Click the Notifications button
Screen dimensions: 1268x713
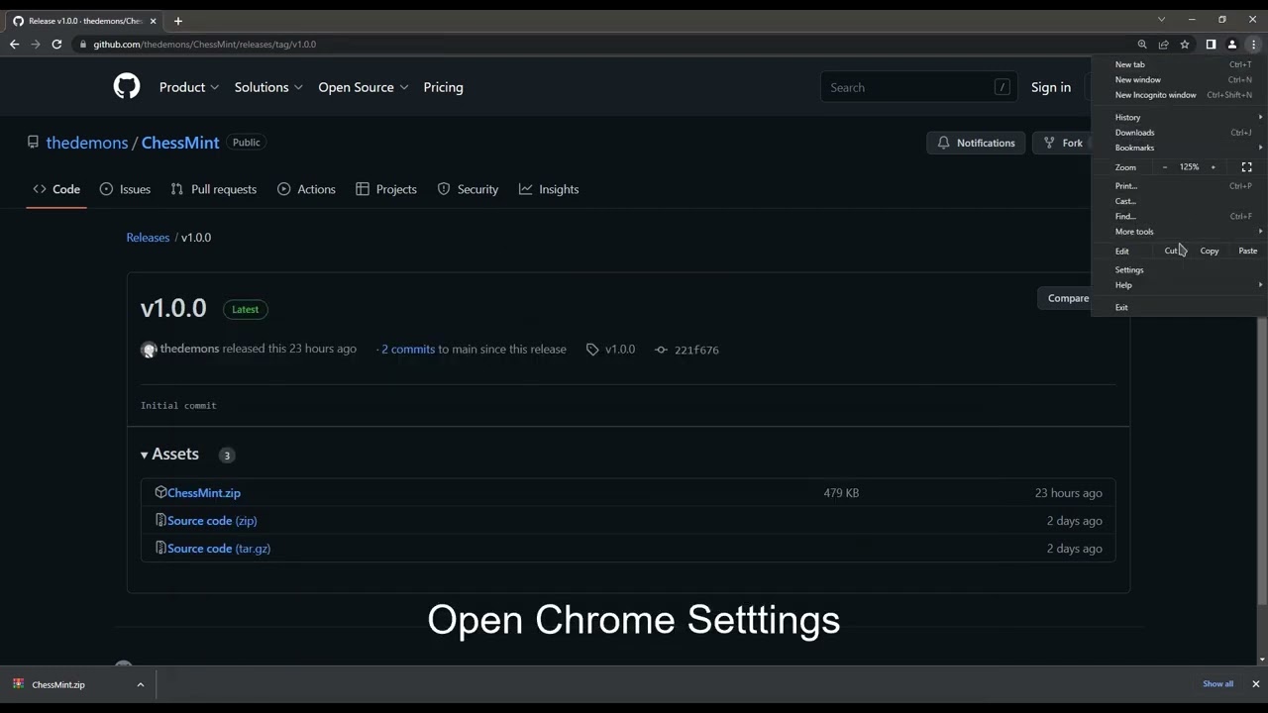[x=976, y=143]
